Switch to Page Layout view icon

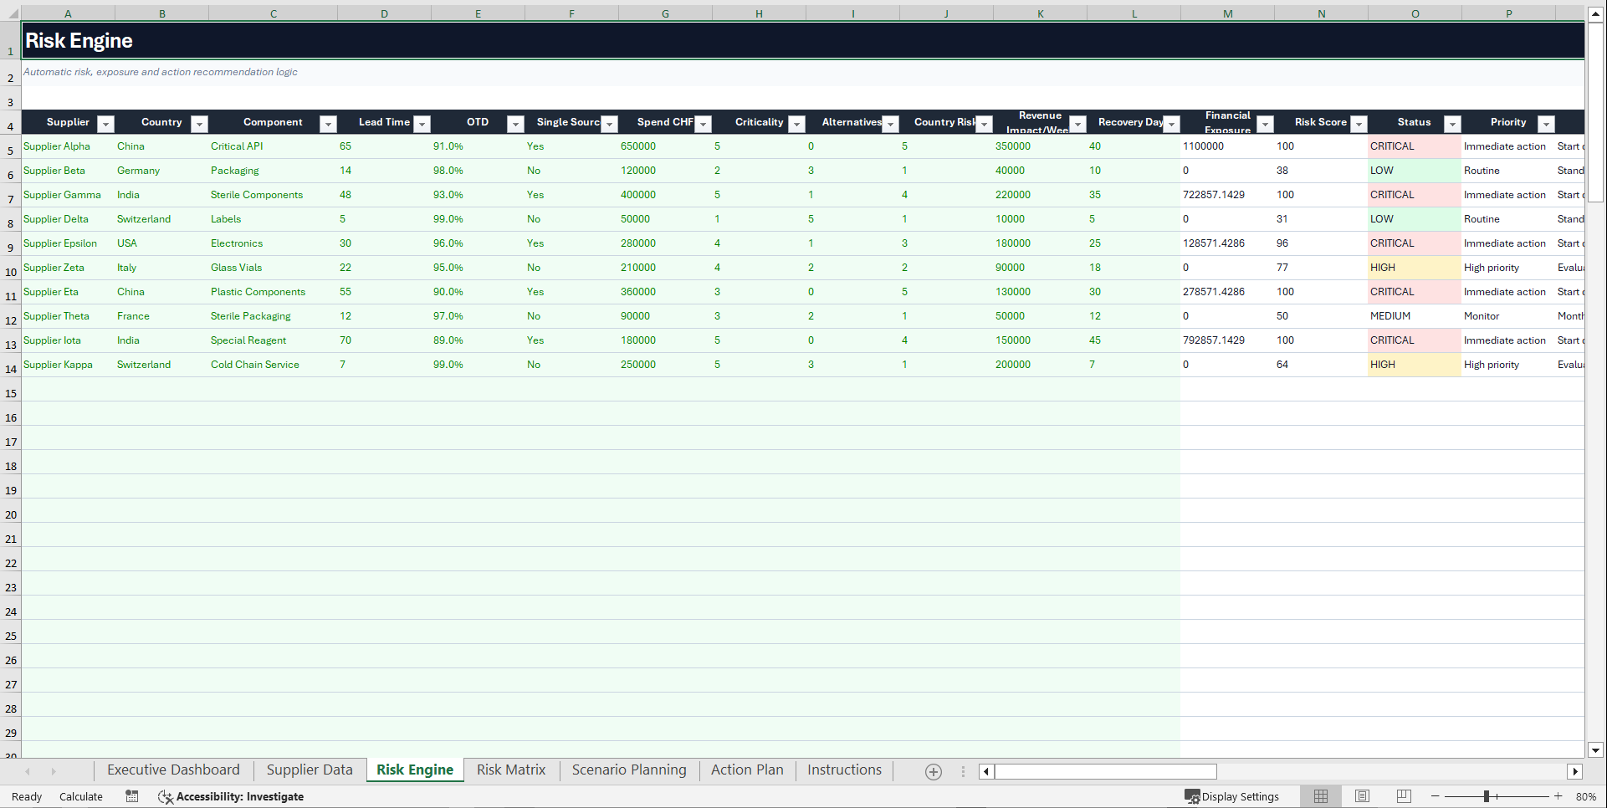(1362, 796)
